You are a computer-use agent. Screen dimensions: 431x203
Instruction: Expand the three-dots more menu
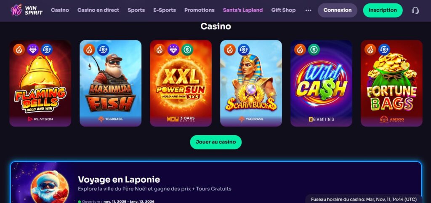coord(309,10)
